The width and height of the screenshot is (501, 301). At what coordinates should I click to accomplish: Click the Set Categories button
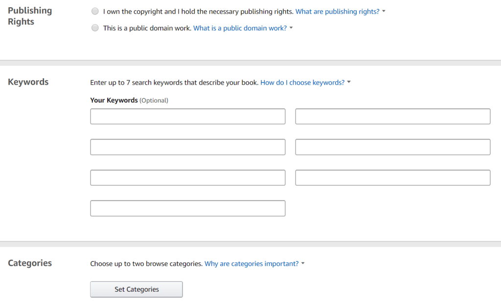[136, 289]
